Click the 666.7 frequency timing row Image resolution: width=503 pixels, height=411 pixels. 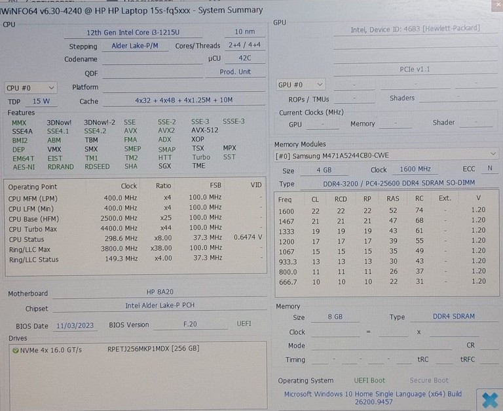(x=386, y=282)
